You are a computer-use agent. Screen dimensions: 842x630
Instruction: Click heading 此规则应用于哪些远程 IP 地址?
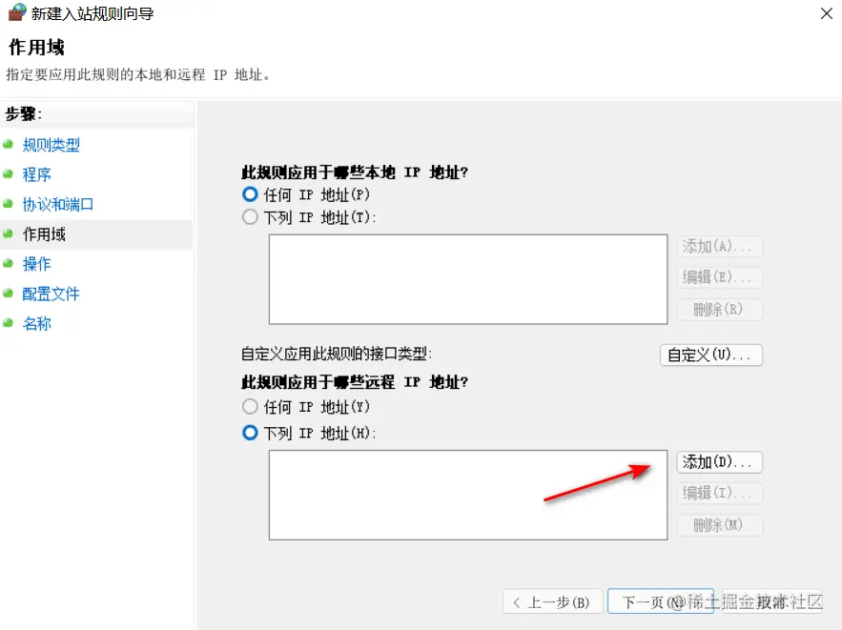355,382
